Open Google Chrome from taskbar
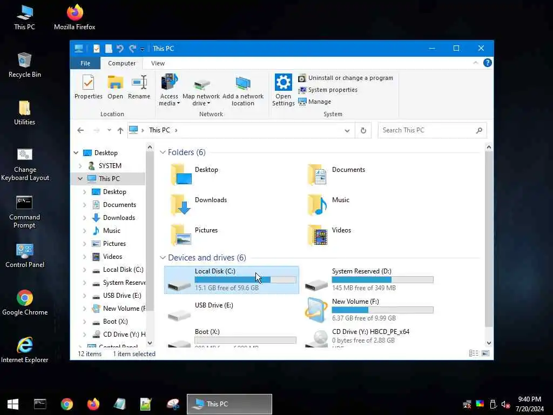 66,404
